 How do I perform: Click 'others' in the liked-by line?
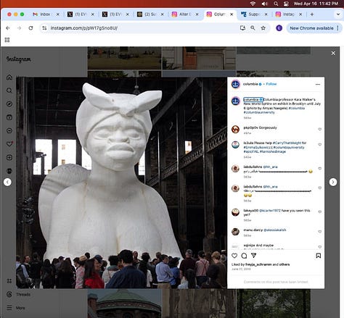pyautogui.click(x=284, y=264)
